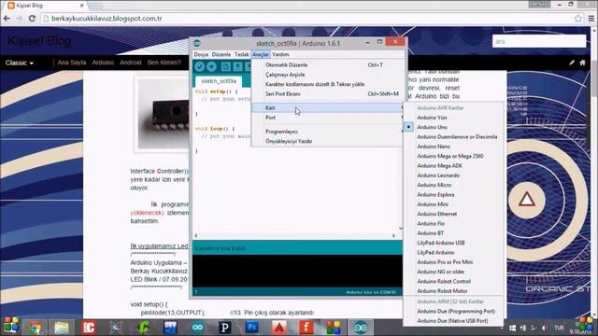The width and height of the screenshot is (598, 336).
Task: Click the New sketch icon in Arduino toolbar
Action: click(x=226, y=66)
